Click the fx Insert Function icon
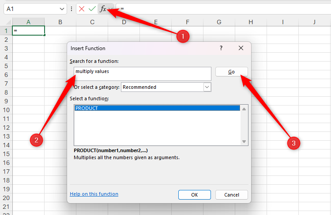Image resolution: width=331 pixels, height=215 pixels. (x=103, y=9)
